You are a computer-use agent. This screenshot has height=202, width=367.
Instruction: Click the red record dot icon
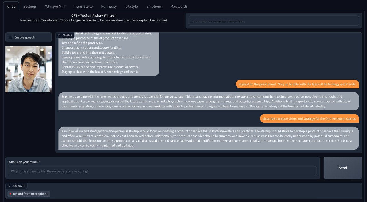[11, 193]
